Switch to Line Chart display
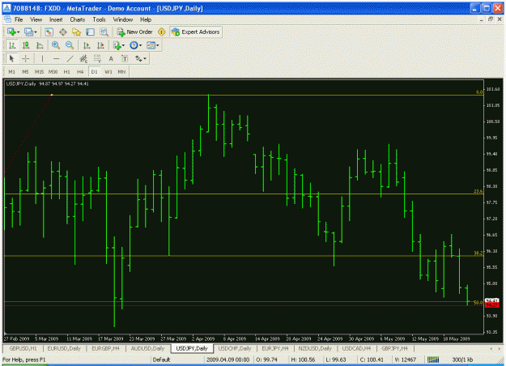The image size is (506, 366). point(40,45)
